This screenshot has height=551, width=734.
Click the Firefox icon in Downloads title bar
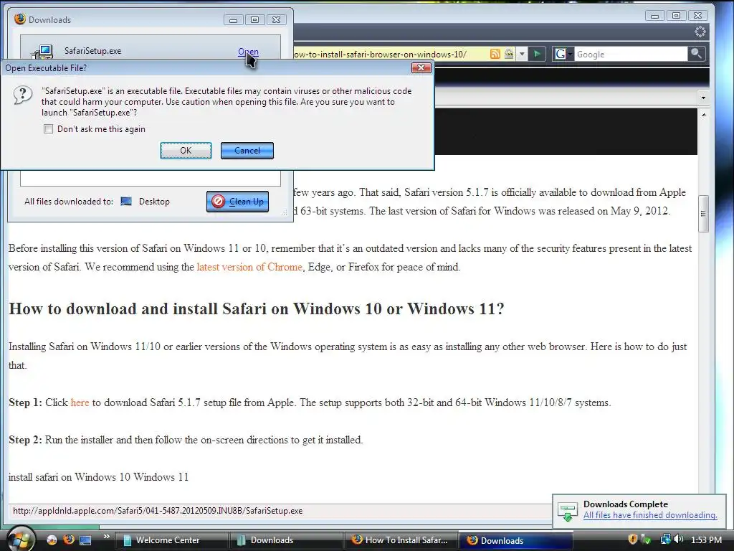click(20, 19)
